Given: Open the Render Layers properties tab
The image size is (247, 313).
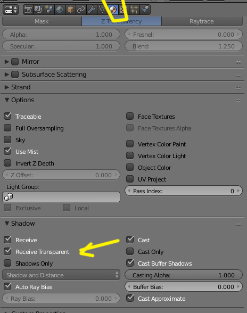Looking at the screenshot, I should point(38,10).
